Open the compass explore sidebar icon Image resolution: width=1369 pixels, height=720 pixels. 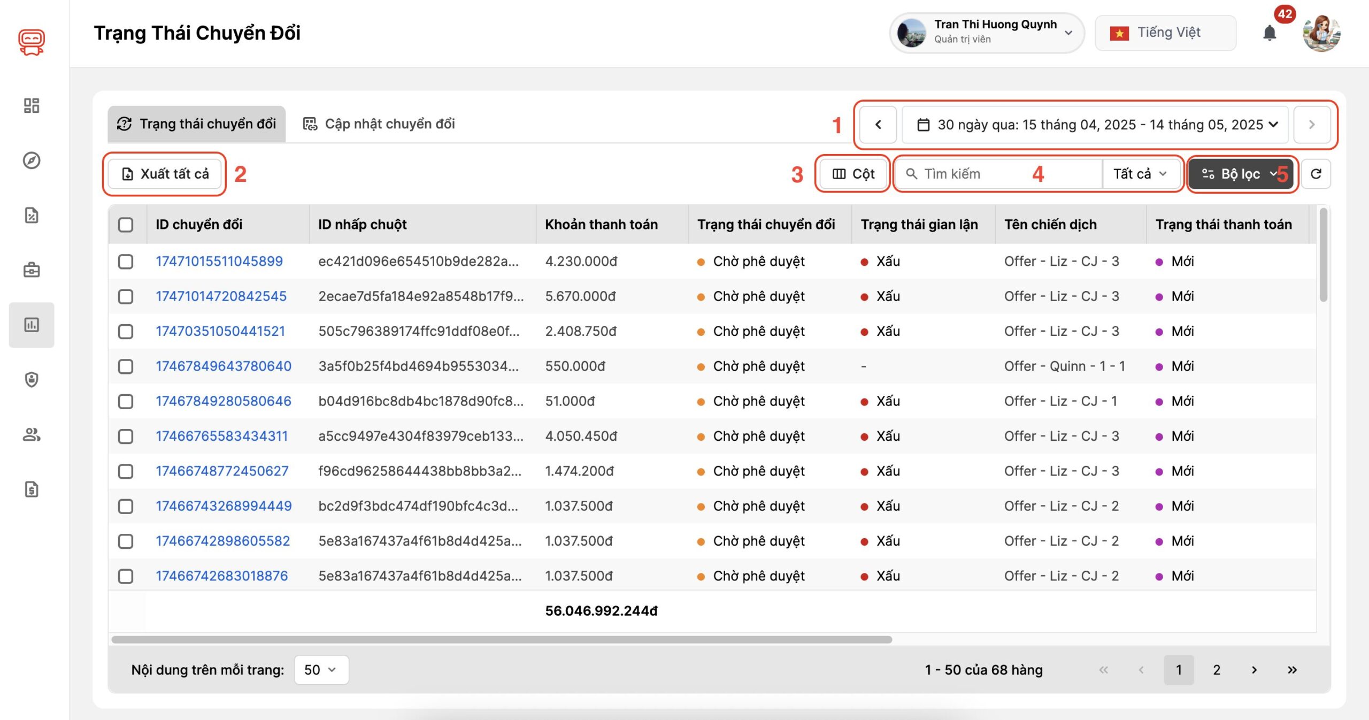pos(32,160)
